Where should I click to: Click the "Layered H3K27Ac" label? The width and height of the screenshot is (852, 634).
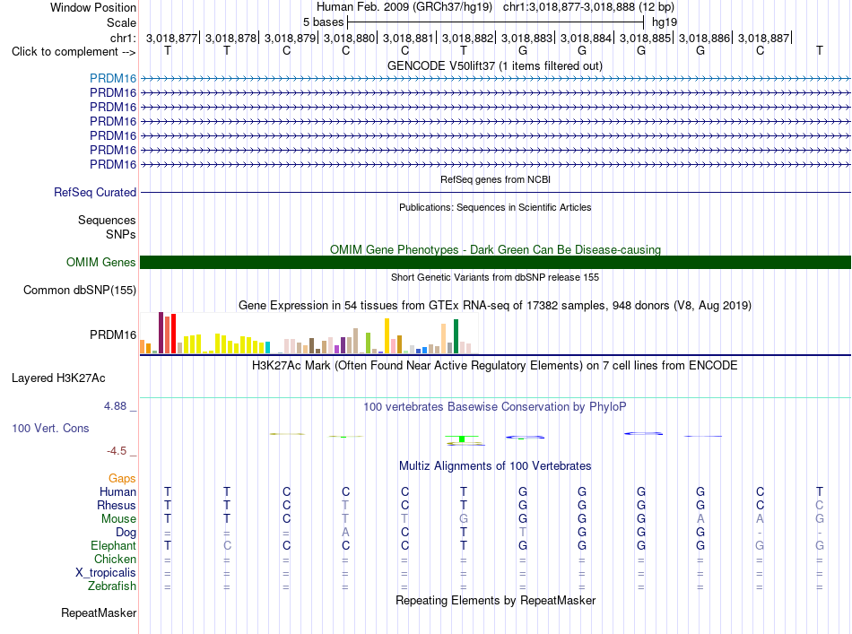coord(58,378)
